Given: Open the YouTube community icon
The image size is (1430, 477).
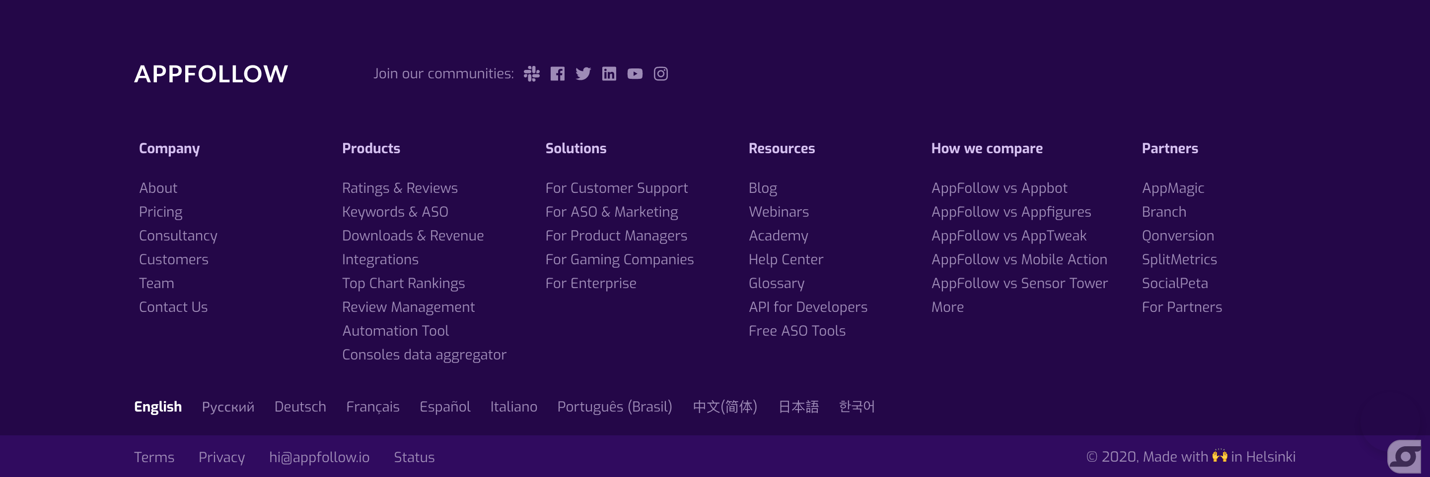Looking at the screenshot, I should pyautogui.click(x=635, y=74).
